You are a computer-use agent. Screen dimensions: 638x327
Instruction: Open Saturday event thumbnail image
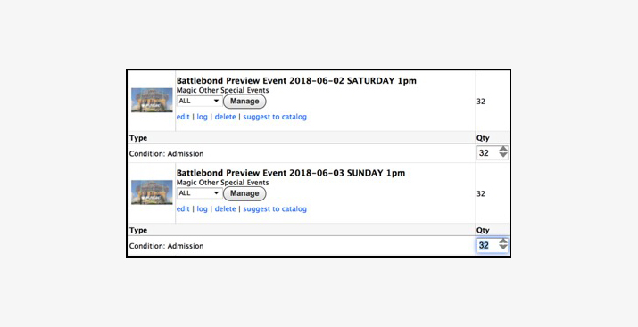tap(152, 100)
